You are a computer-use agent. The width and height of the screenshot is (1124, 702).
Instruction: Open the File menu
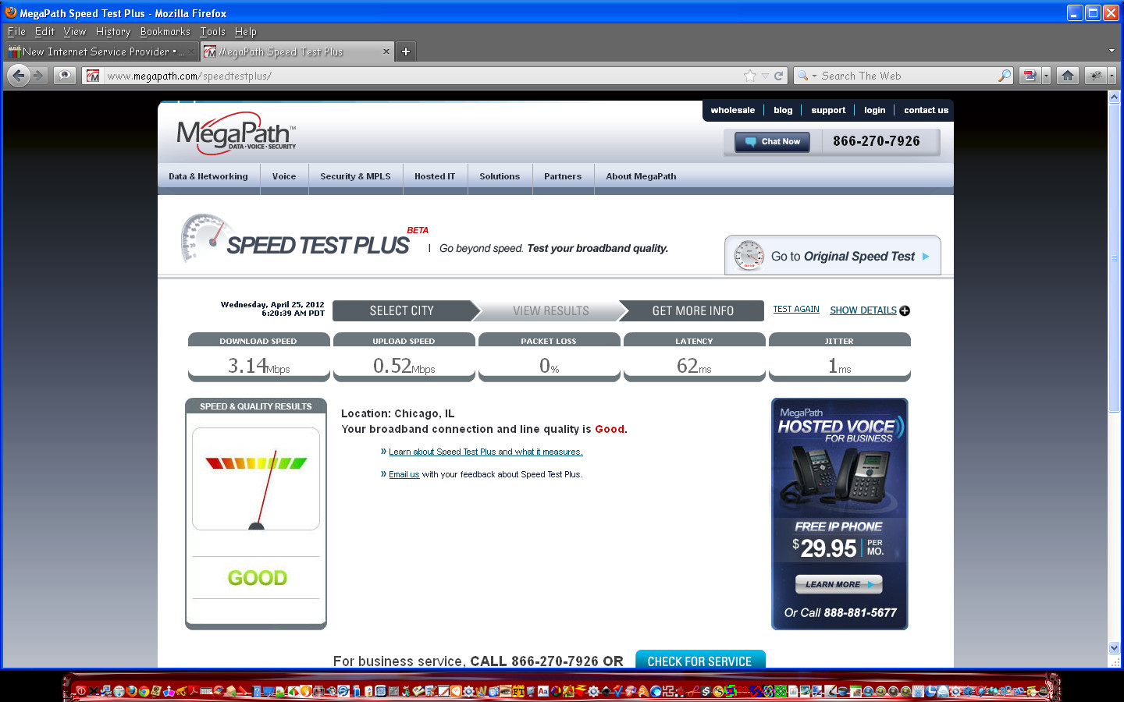coord(16,31)
